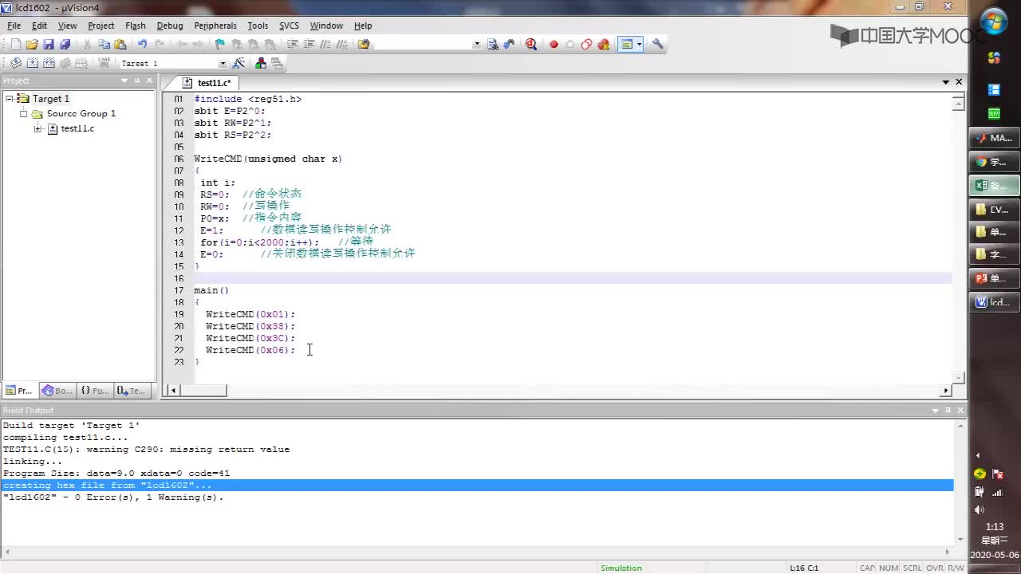
Task: Select the Source Group 1 folder
Action: (81, 113)
